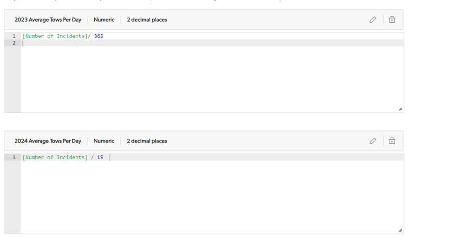Delete the 2024 Average Tows Per Day field
Image resolution: width=464 pixels, height=238 pixels.
coord(392,141)
